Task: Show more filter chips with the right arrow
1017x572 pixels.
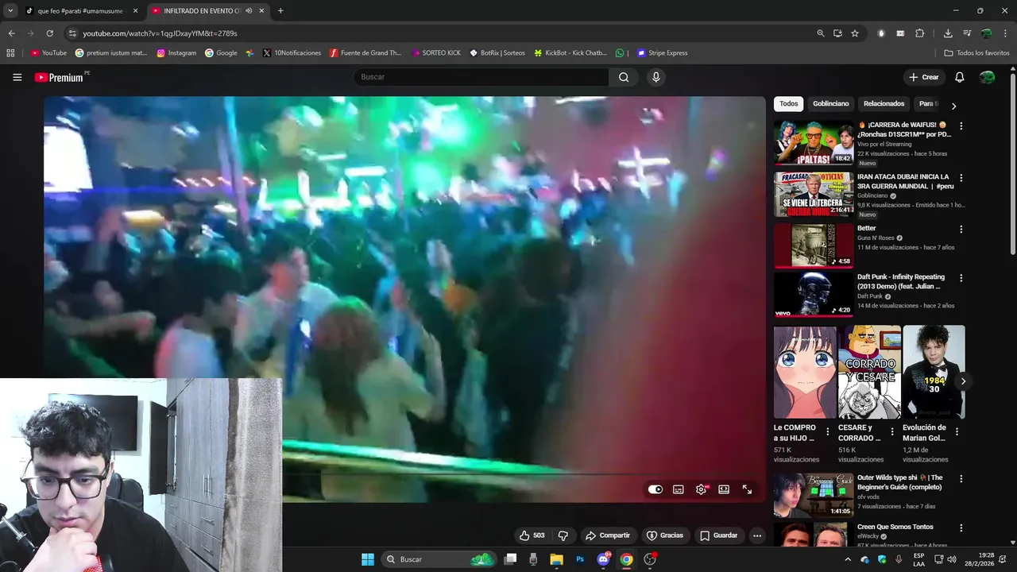Action: click(x=953, y=106)
